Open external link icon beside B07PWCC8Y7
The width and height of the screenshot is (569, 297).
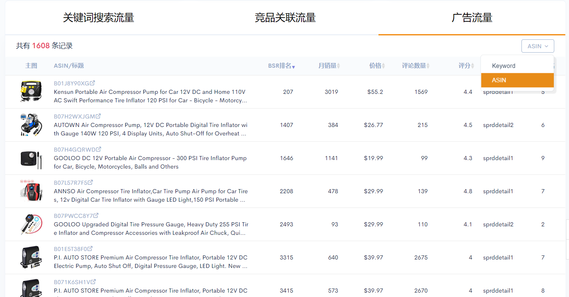(96, 216)
